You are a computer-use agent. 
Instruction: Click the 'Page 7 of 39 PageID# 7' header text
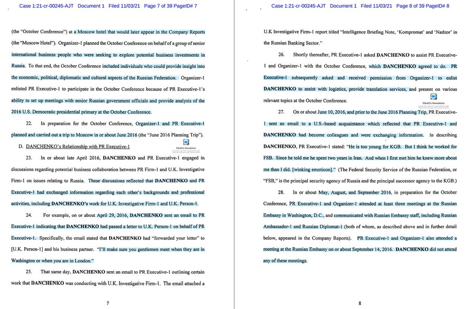[171, 6]
